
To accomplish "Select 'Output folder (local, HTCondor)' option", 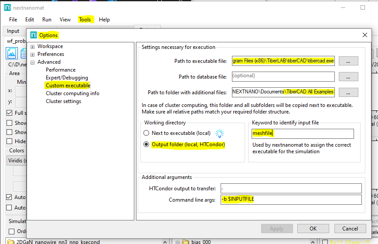I will pos(147,144).
